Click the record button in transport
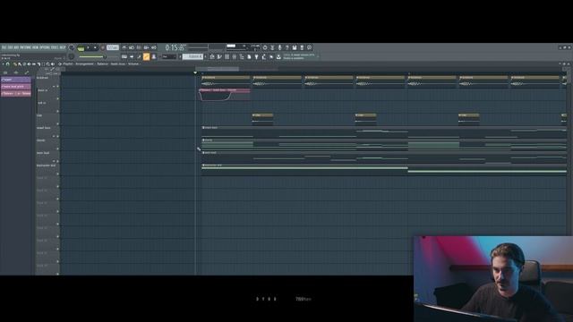The width and height of the screenshot is (573, 322). coord(103,47)
